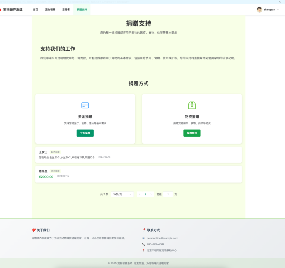Click the 捐赠物资 button

click(x=192, y=133)
